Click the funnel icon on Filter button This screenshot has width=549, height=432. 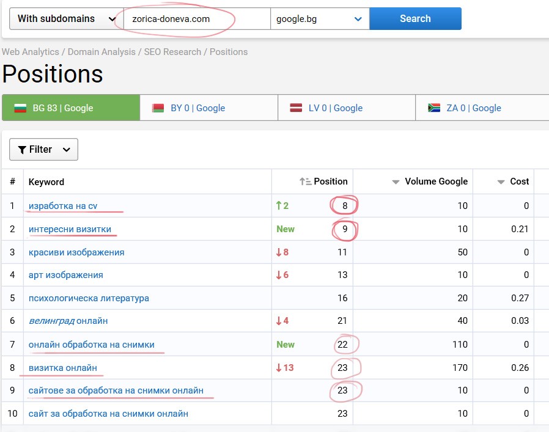pyautogui.click(x=22, y=150)
